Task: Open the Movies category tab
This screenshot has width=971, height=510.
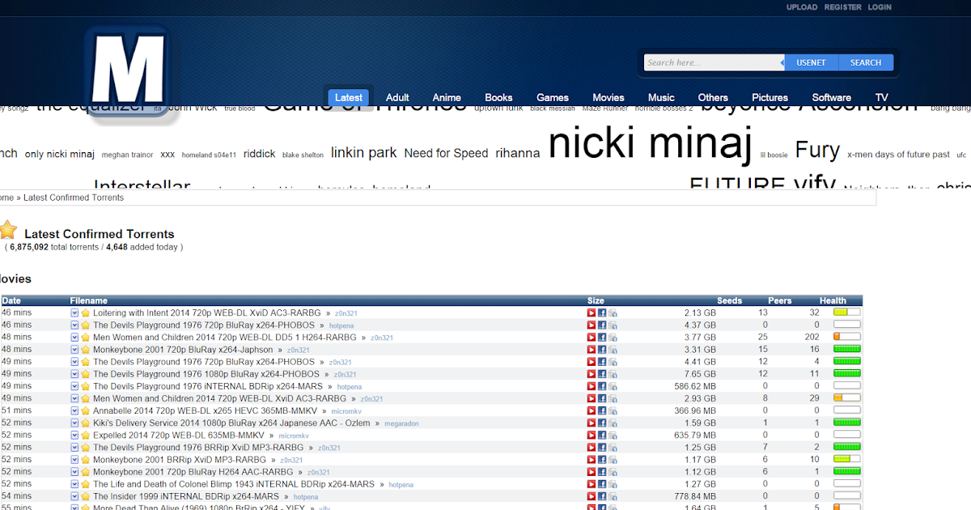Action: click(x=608, y=97)
